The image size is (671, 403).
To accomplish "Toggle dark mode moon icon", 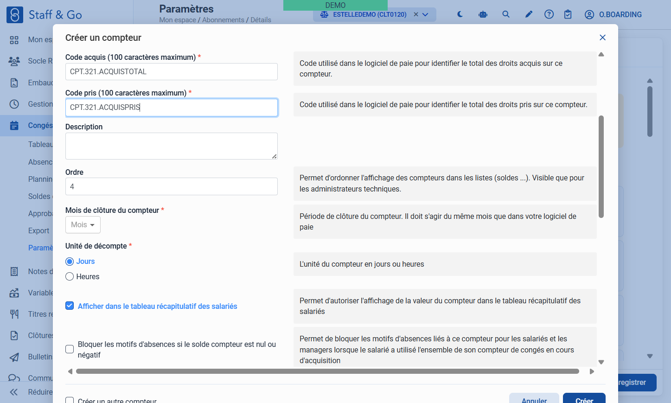I will pyautogui.click(x=460, y=14).
